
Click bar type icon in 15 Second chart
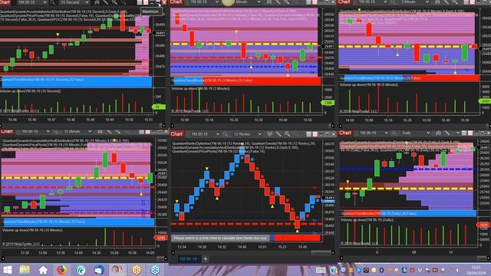tap(97, 2)
